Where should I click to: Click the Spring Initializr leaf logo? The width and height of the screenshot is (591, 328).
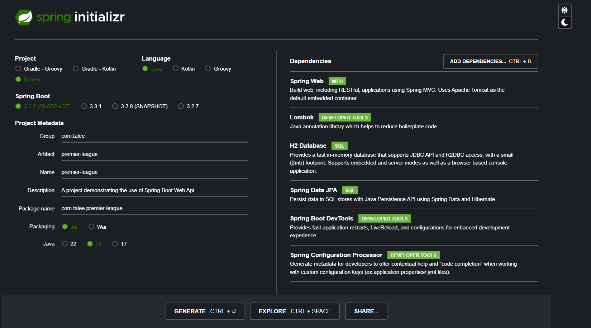click(x=24, y=17)
